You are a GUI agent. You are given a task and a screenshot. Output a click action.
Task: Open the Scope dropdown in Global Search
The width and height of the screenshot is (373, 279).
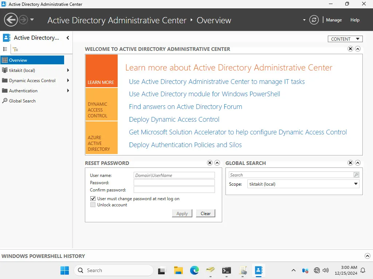356,184
